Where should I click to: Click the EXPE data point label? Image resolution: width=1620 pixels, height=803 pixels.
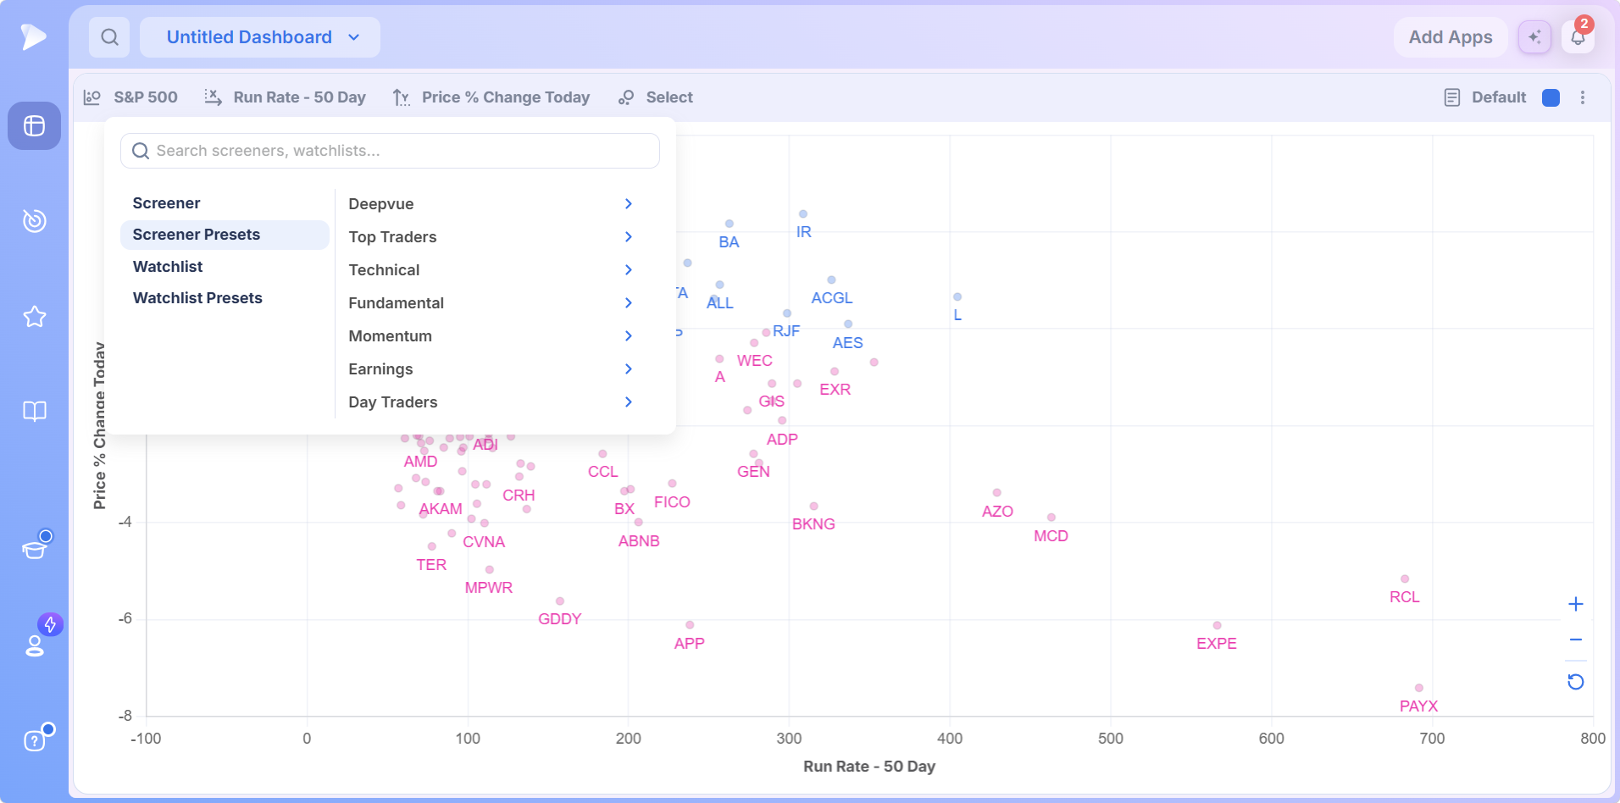tap(1217, 644)
